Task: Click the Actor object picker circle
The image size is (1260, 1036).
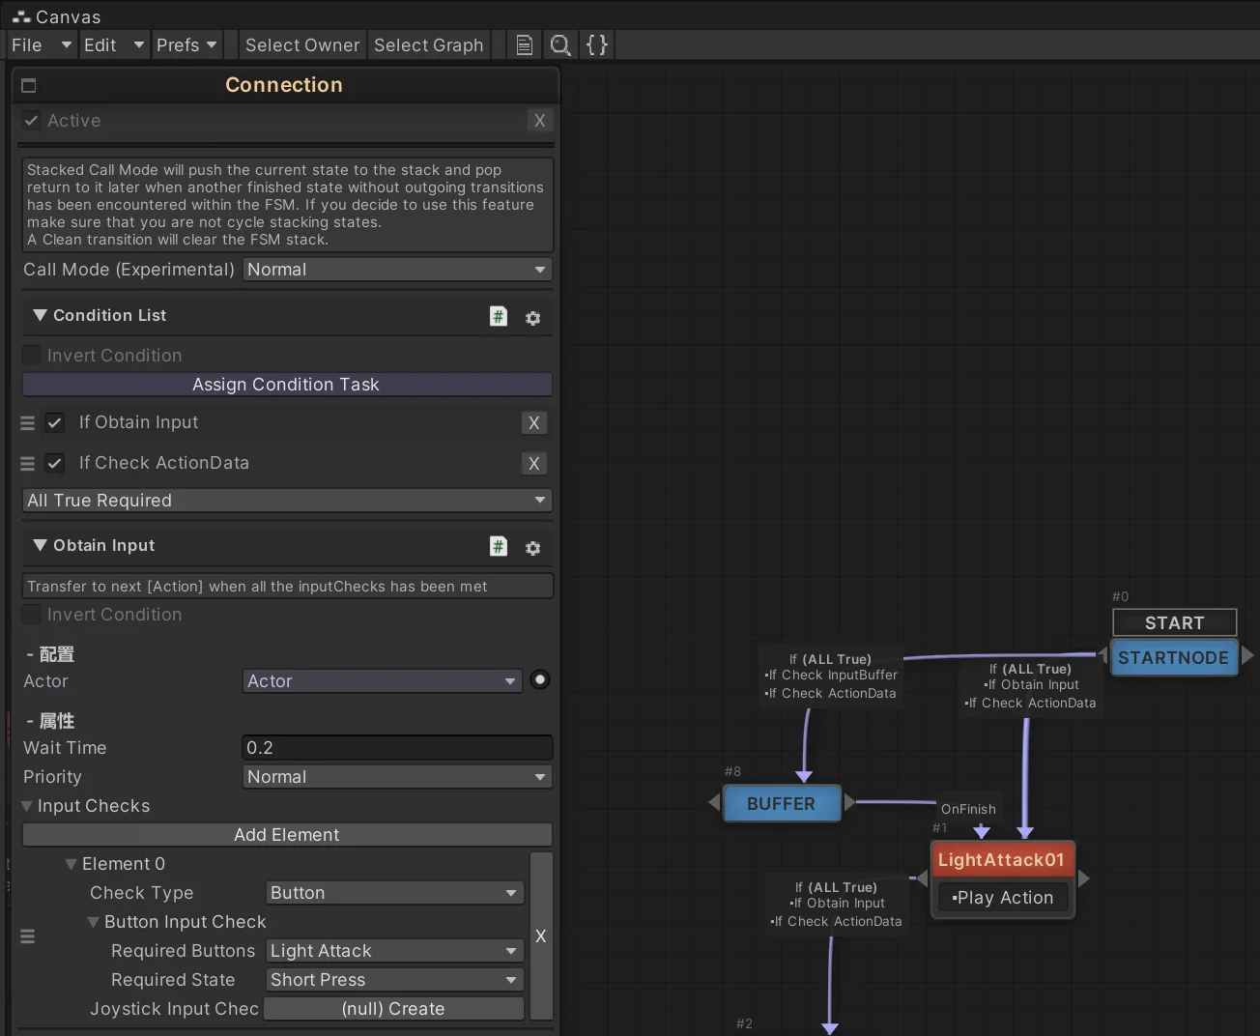Action: click(x=540, y=680)
